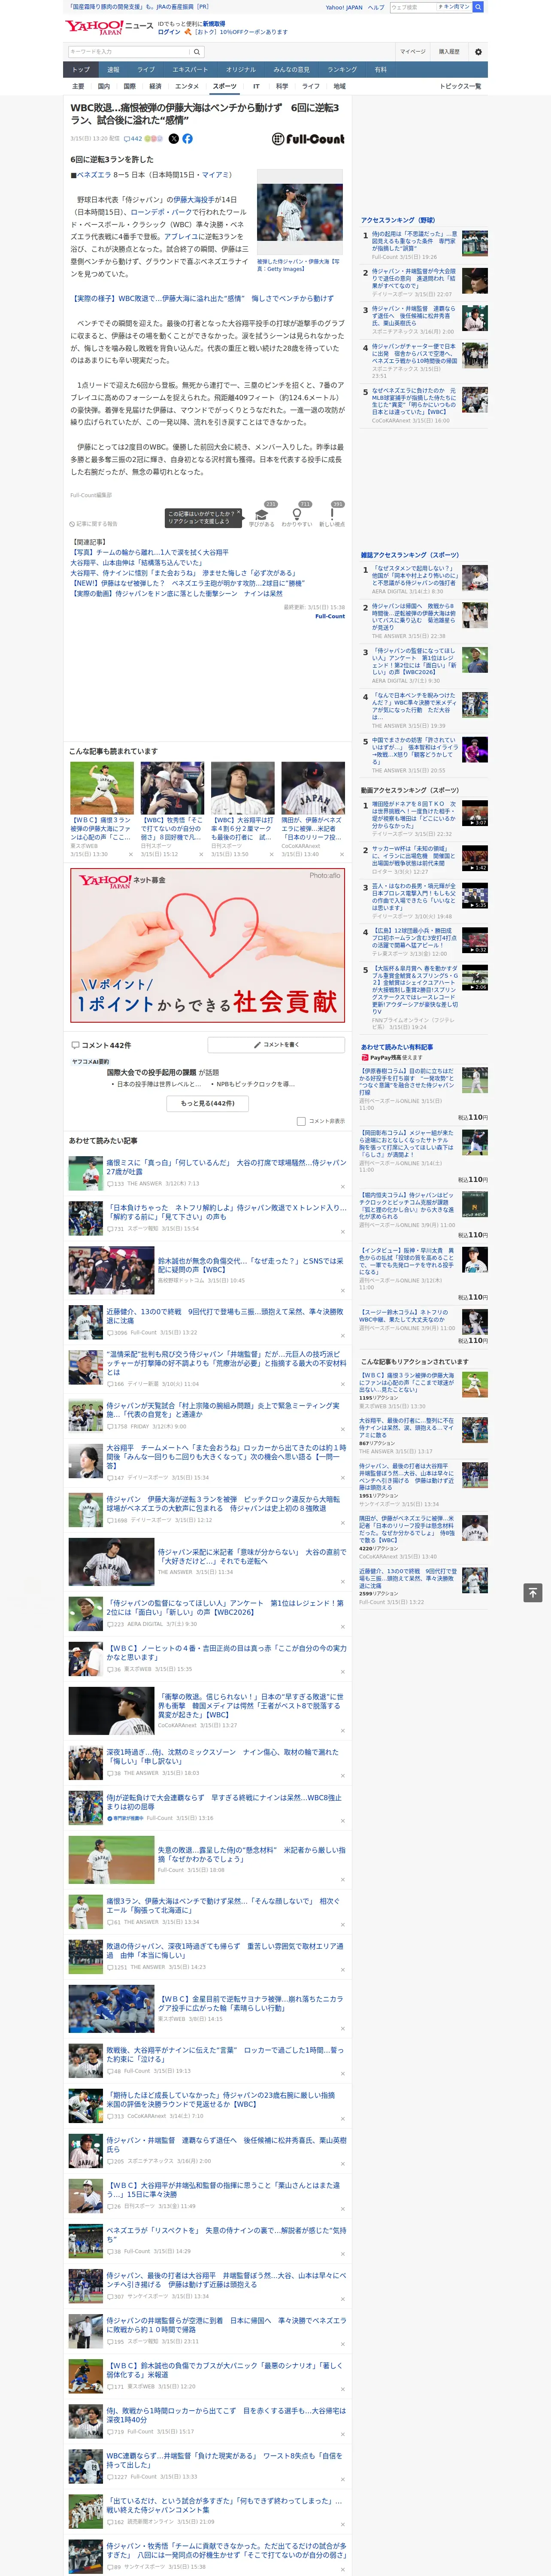This screenshot has height=2576, width=551.
Task: Open settings via the gear icon
Action: (478, 52)
